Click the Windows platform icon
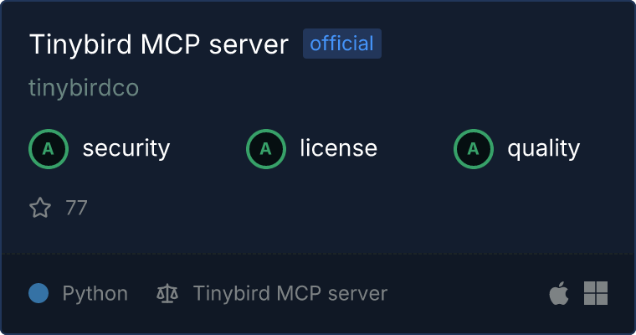The image size is (636, 335). tap(596, 293)
